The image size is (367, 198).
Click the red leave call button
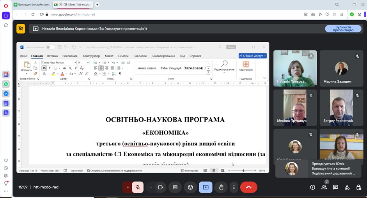(248, 187)
